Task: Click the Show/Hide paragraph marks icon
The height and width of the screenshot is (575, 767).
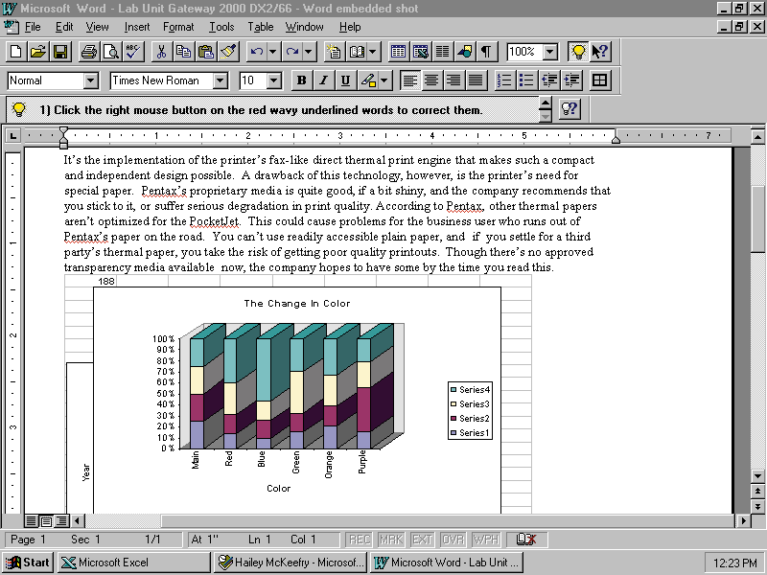Action: tap(487, 52)
